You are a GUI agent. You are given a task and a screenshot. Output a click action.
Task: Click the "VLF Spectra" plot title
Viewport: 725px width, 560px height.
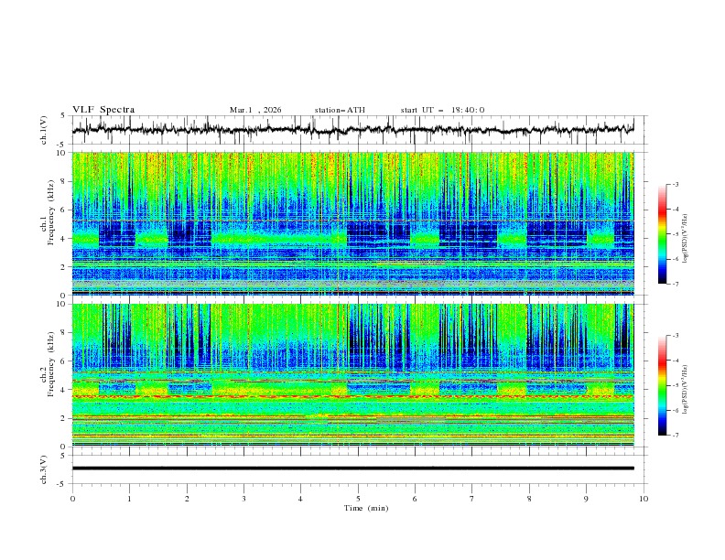click(x=103, y=110)
